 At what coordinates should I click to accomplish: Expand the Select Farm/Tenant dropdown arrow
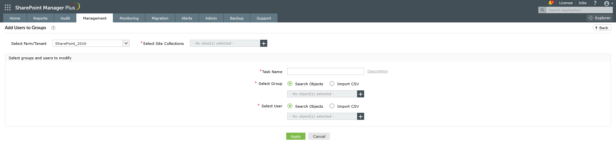click(126, 43)
